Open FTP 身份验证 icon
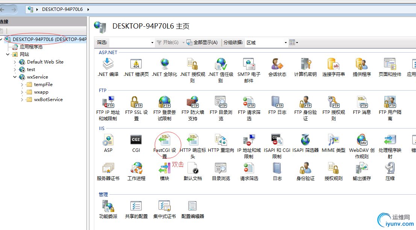This screenshot has height=230, width=416. (306, 102)
